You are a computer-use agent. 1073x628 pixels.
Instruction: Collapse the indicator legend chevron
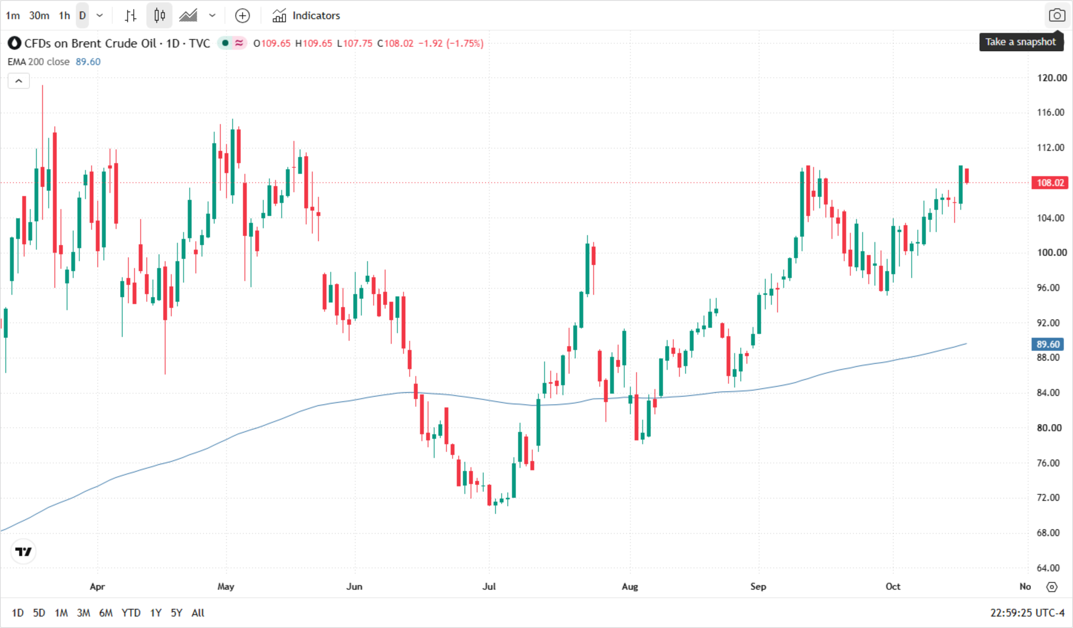click(x=19, y=80)
